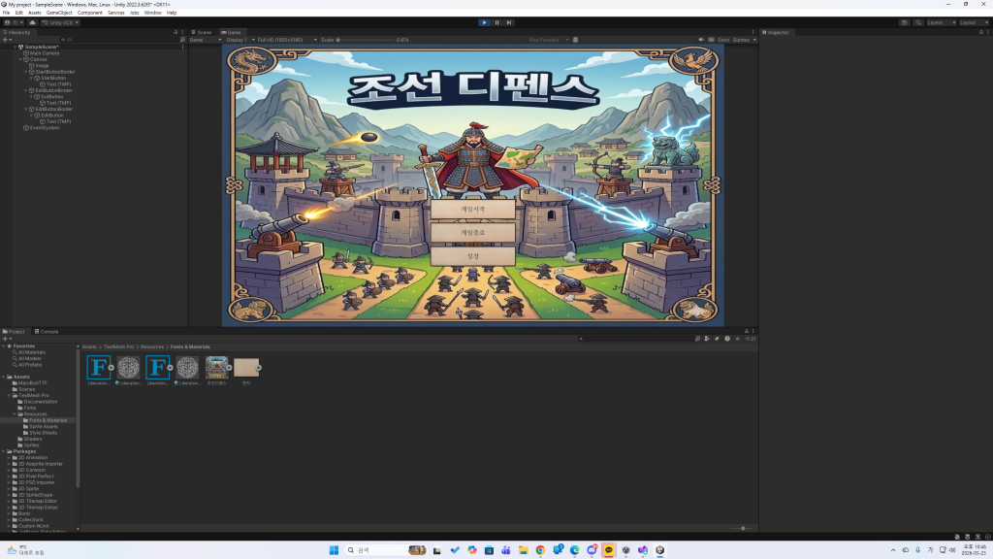Click the Pause button in the toolbar

[x=496, y=22]
